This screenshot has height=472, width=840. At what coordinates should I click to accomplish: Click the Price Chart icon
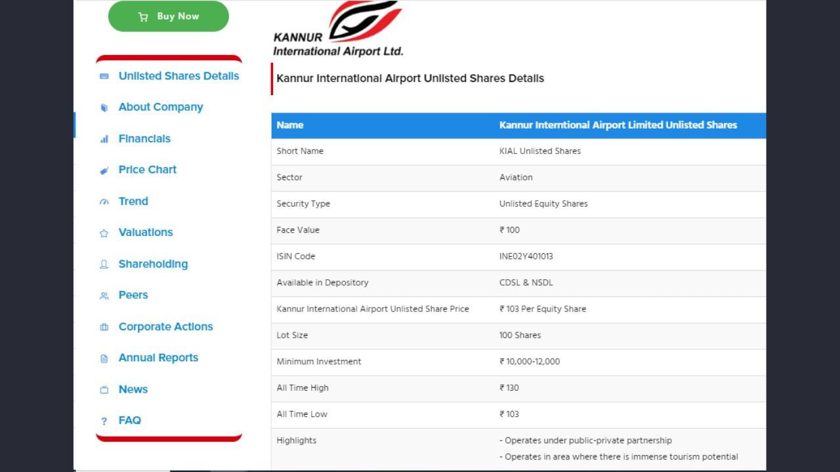[104, 170]
